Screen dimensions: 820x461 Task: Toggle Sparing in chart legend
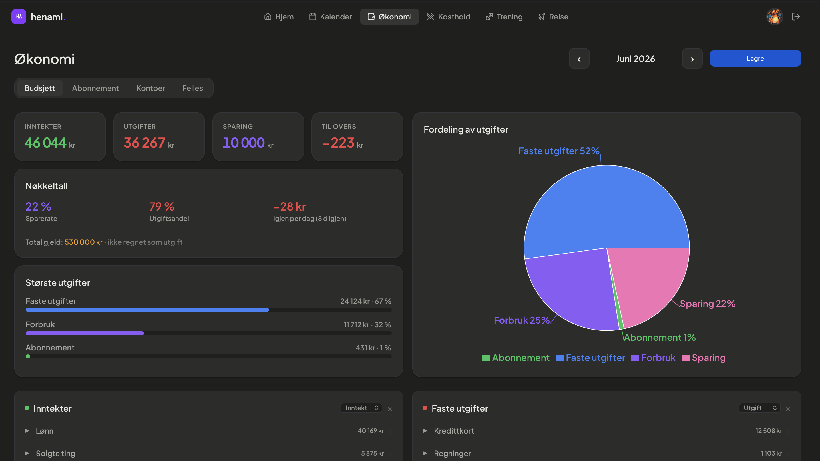(x=704, y=358)
